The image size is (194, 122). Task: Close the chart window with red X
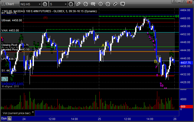(x=189, y=2)
